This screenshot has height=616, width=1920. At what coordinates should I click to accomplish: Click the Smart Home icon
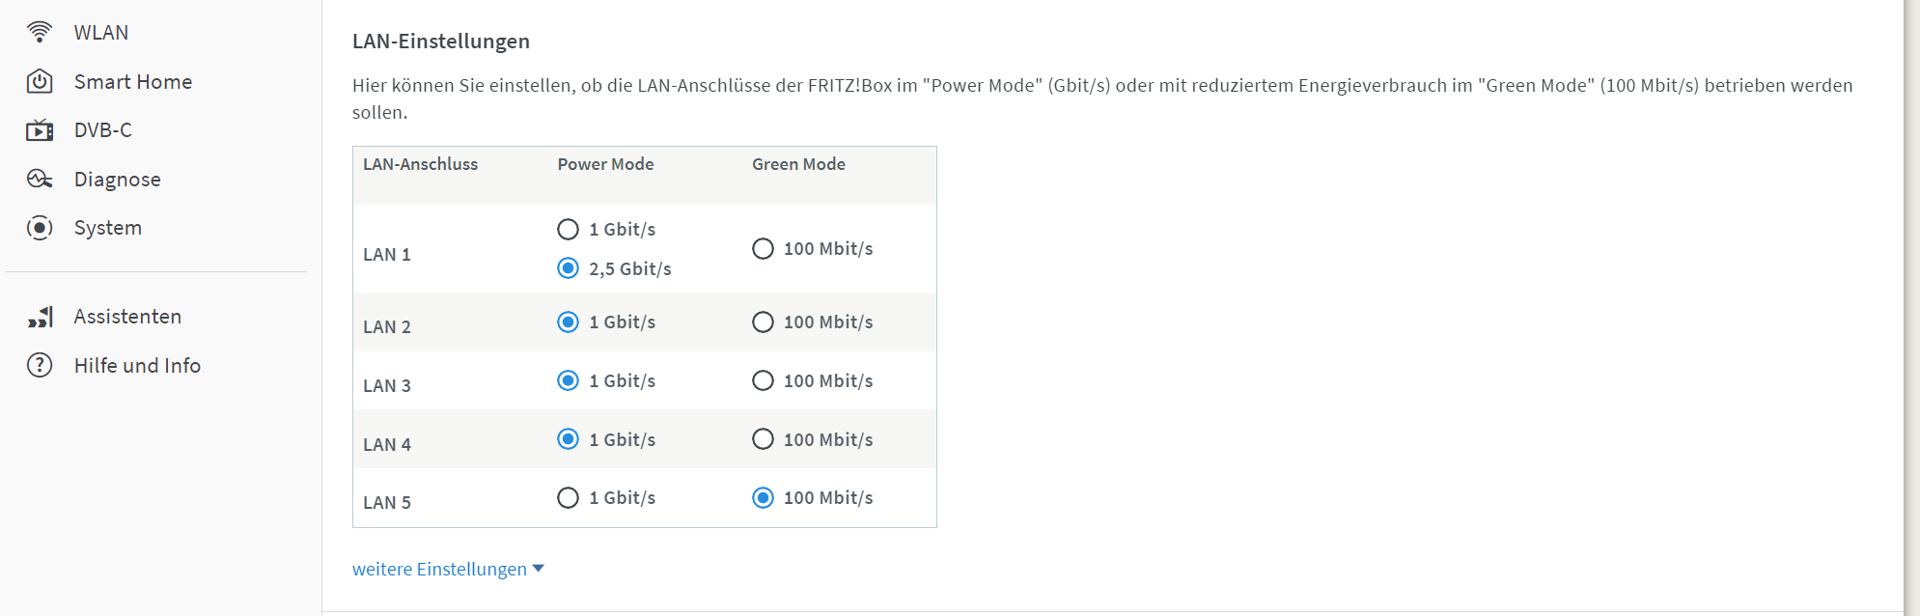pyautogui.click(x=40, y=81)
